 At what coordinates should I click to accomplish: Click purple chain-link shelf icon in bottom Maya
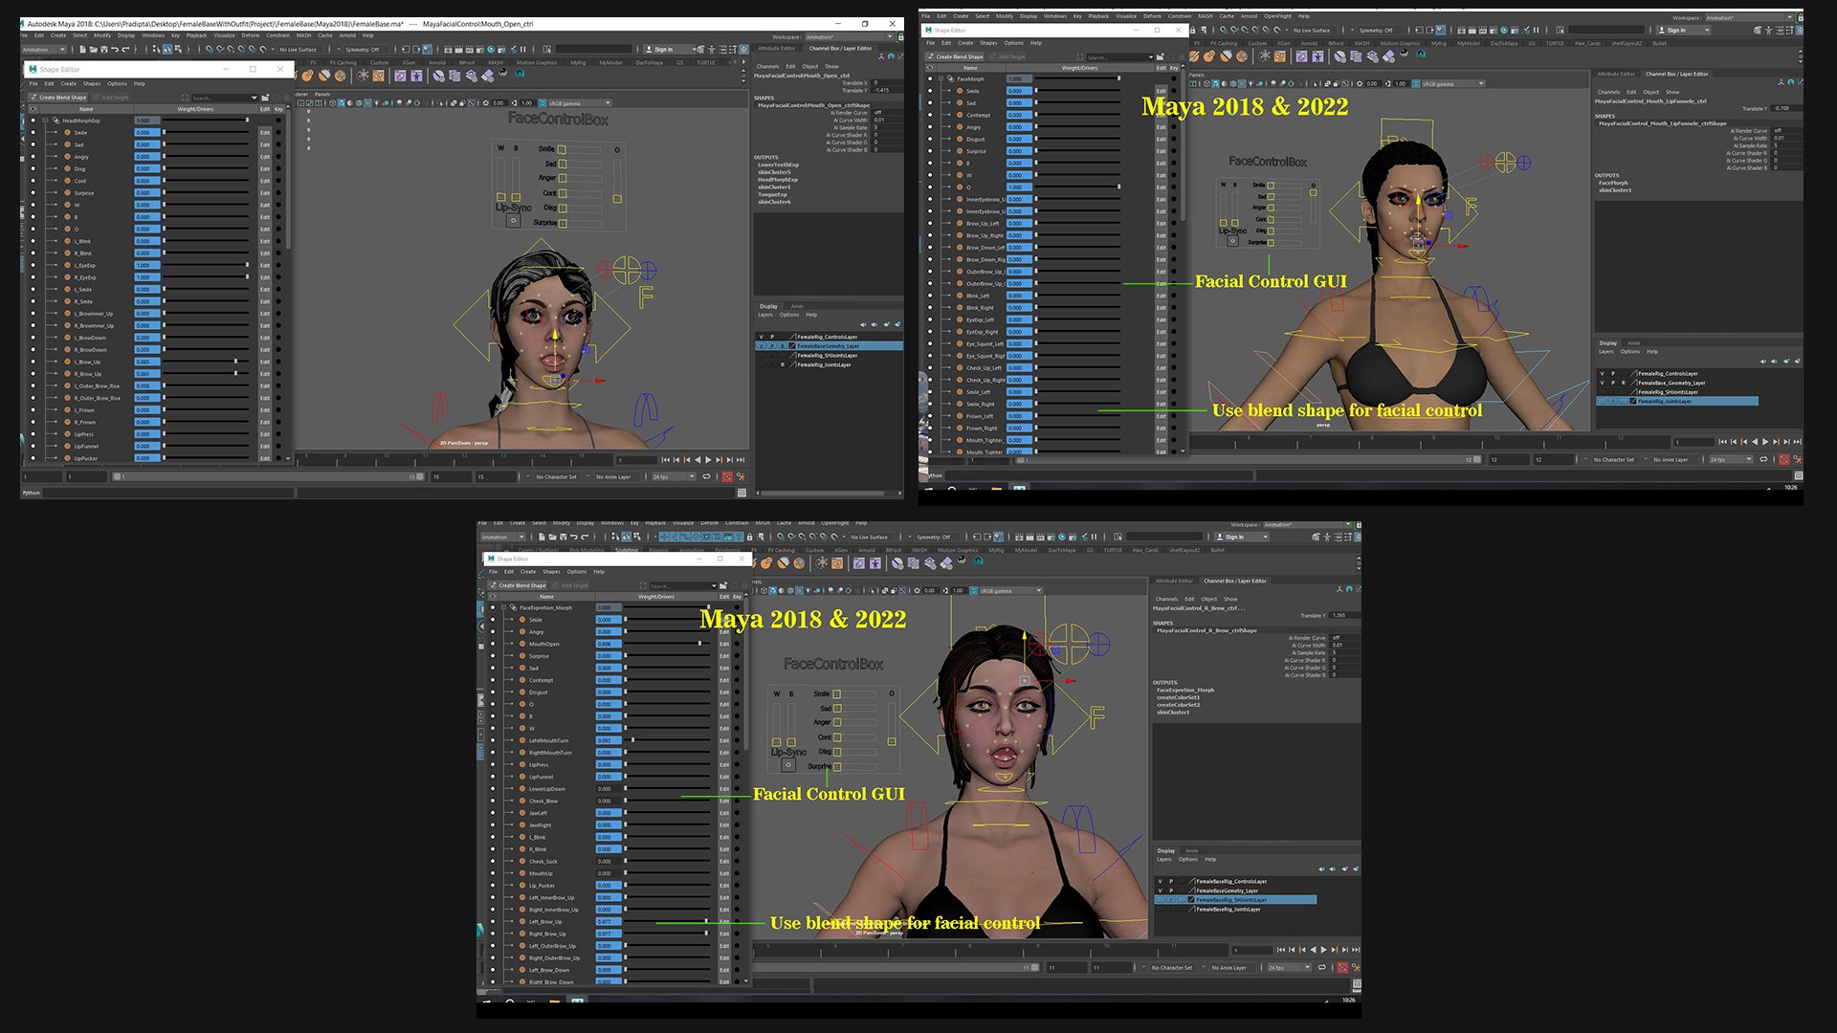(858, 562)
